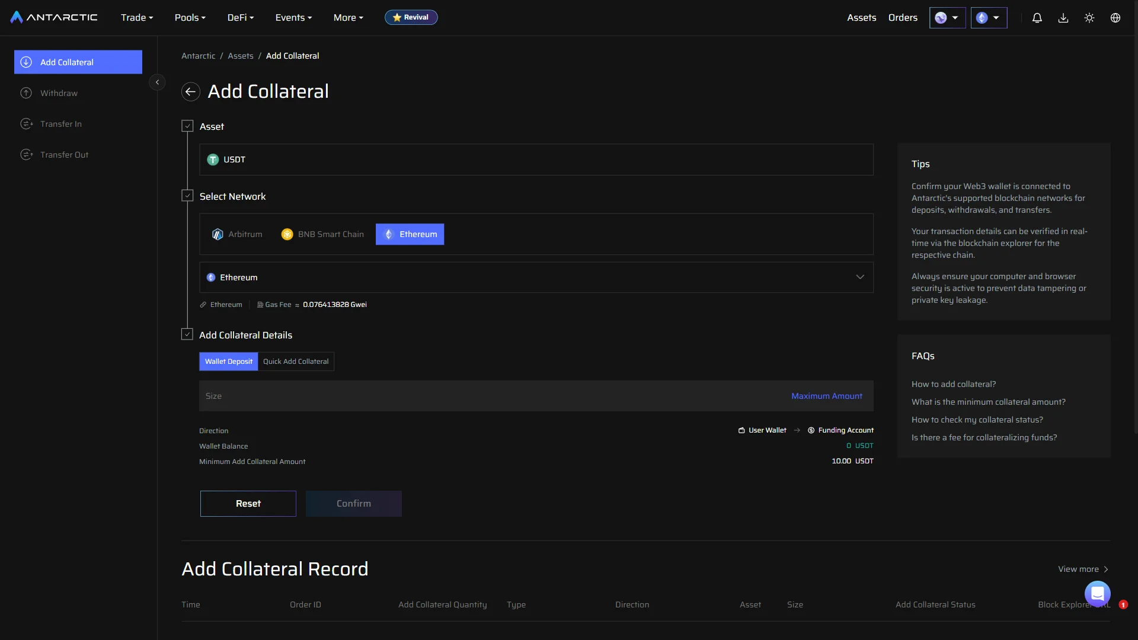Click the USDT token icon
Image resolution: width=1138 pixels, height=640 pixels.
tap(213, 159)
